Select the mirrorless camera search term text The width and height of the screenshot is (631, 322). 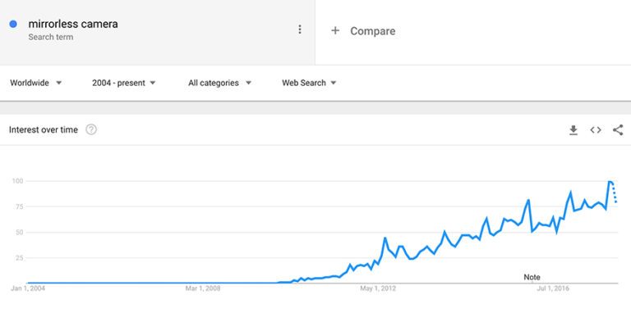pyautogui.click(x=73, y=24)
